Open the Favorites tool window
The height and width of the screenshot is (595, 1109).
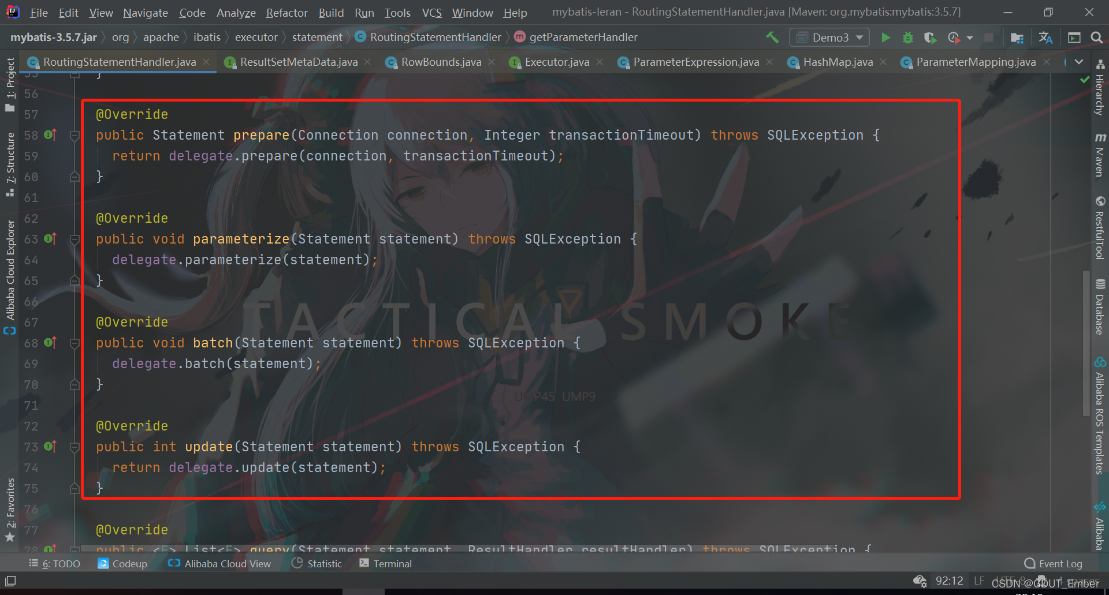pyautogui.click(x=10, y=510)
